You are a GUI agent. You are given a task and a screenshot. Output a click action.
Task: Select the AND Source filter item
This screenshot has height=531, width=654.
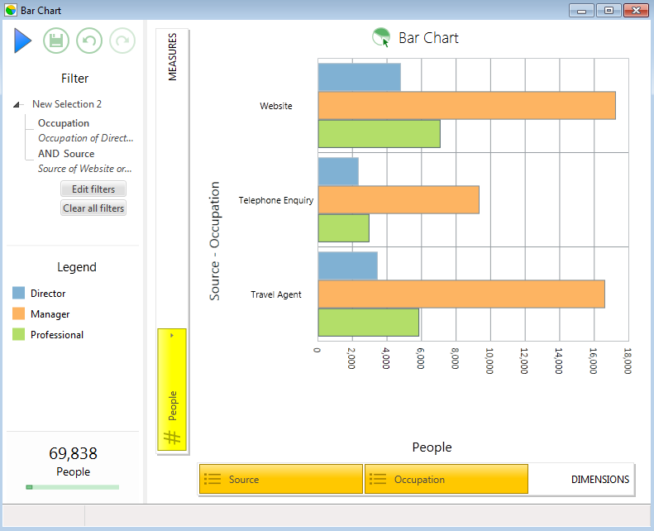pyautogui.click(x=66, y=154)
